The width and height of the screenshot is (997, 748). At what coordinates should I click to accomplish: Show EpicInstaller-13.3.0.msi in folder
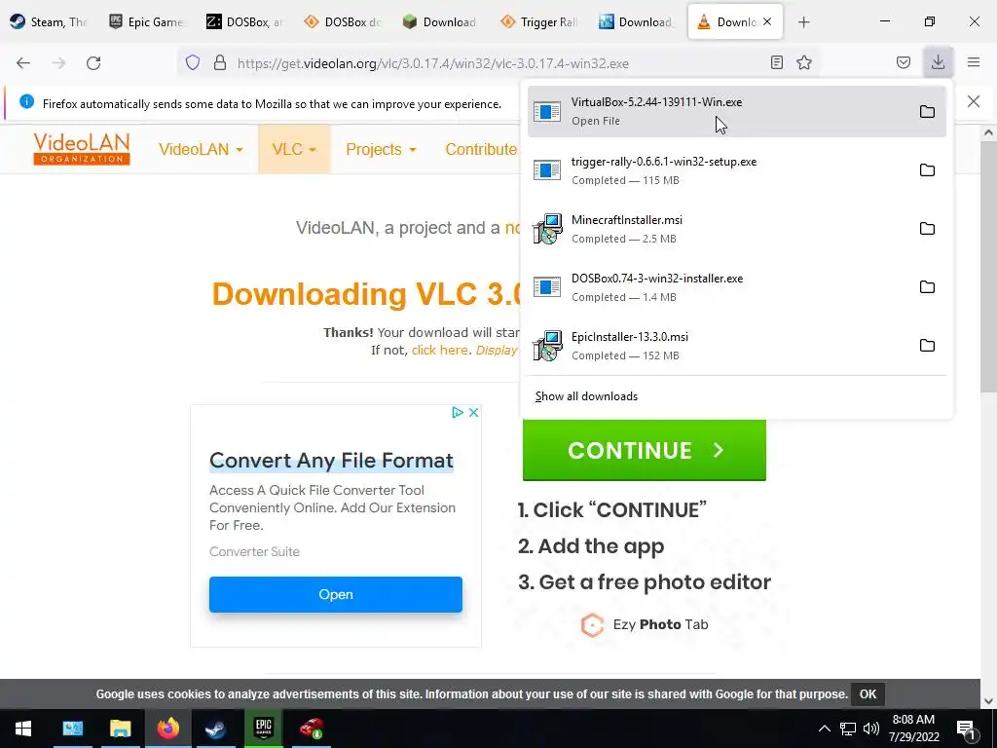pos(927,346)
